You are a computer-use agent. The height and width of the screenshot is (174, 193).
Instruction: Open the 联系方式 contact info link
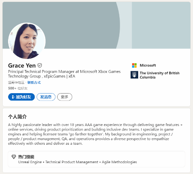pyautogui.click(x=34, y=82)
